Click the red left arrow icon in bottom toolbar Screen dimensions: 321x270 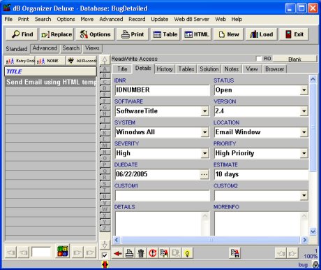(118, 253)
